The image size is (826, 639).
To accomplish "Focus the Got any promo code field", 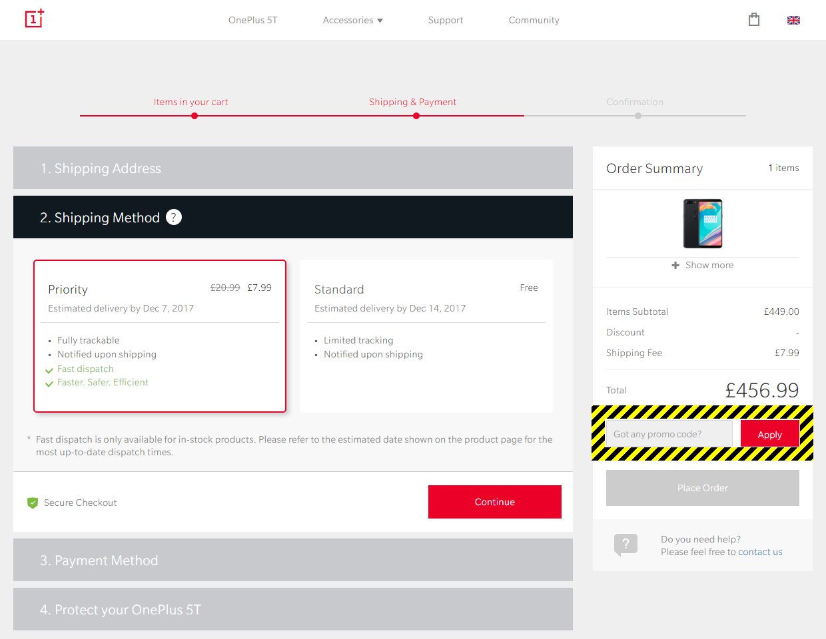I will [x=669, y=434].
